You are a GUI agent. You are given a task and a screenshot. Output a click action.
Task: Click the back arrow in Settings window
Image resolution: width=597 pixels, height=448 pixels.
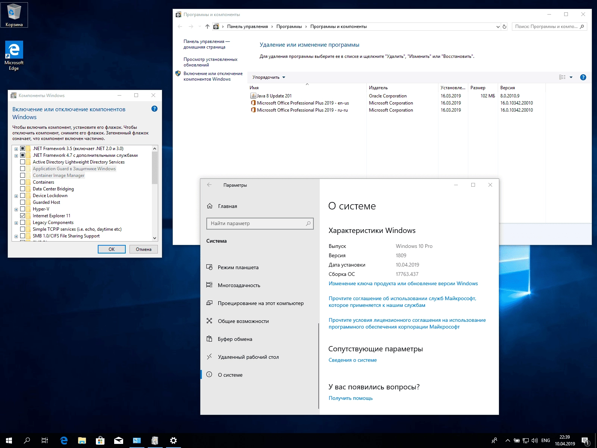click(x=209, y=185)
